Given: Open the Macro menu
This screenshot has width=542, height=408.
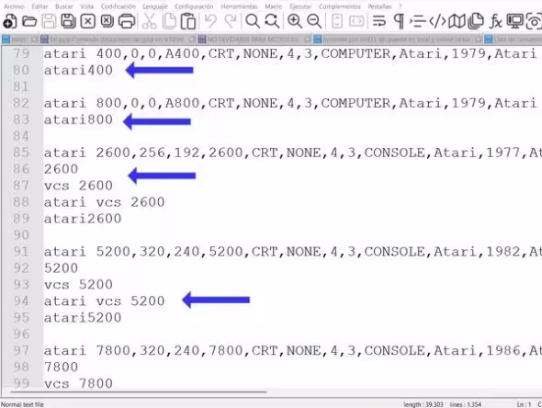Looking at the screenshot, I should pyautogui.click(x=274, y=6).
